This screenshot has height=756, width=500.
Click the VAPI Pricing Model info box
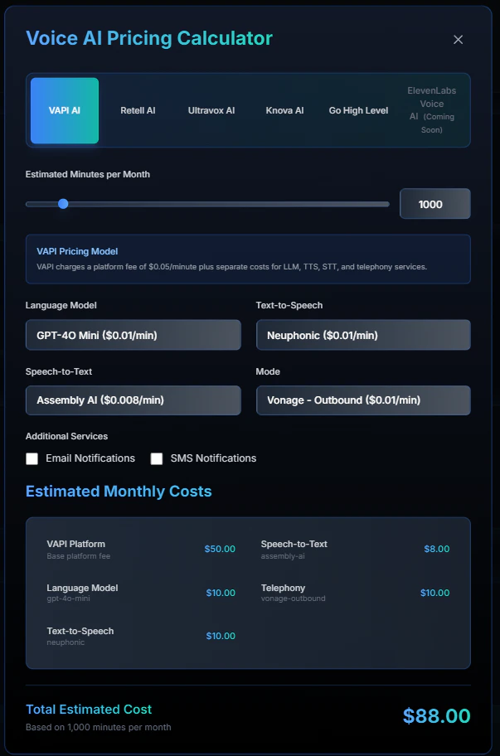(x=248, y=259)
